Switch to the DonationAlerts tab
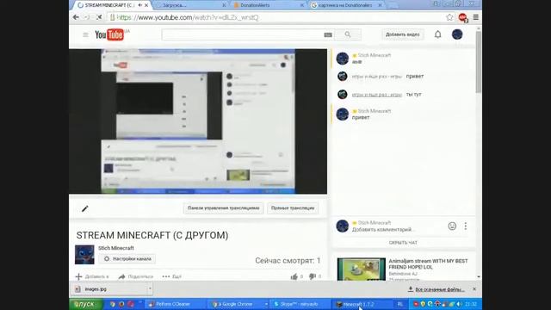Screen dimensions: 551x310 (269, 5)
